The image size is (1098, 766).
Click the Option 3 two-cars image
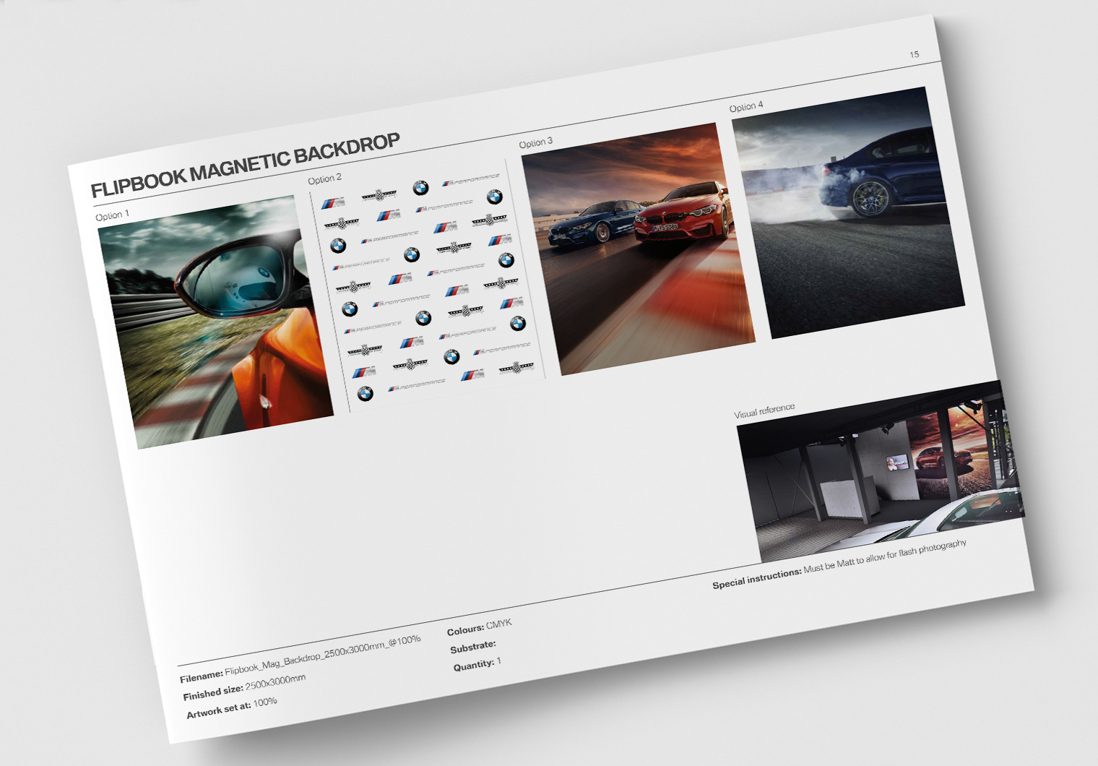pos(639,249)
